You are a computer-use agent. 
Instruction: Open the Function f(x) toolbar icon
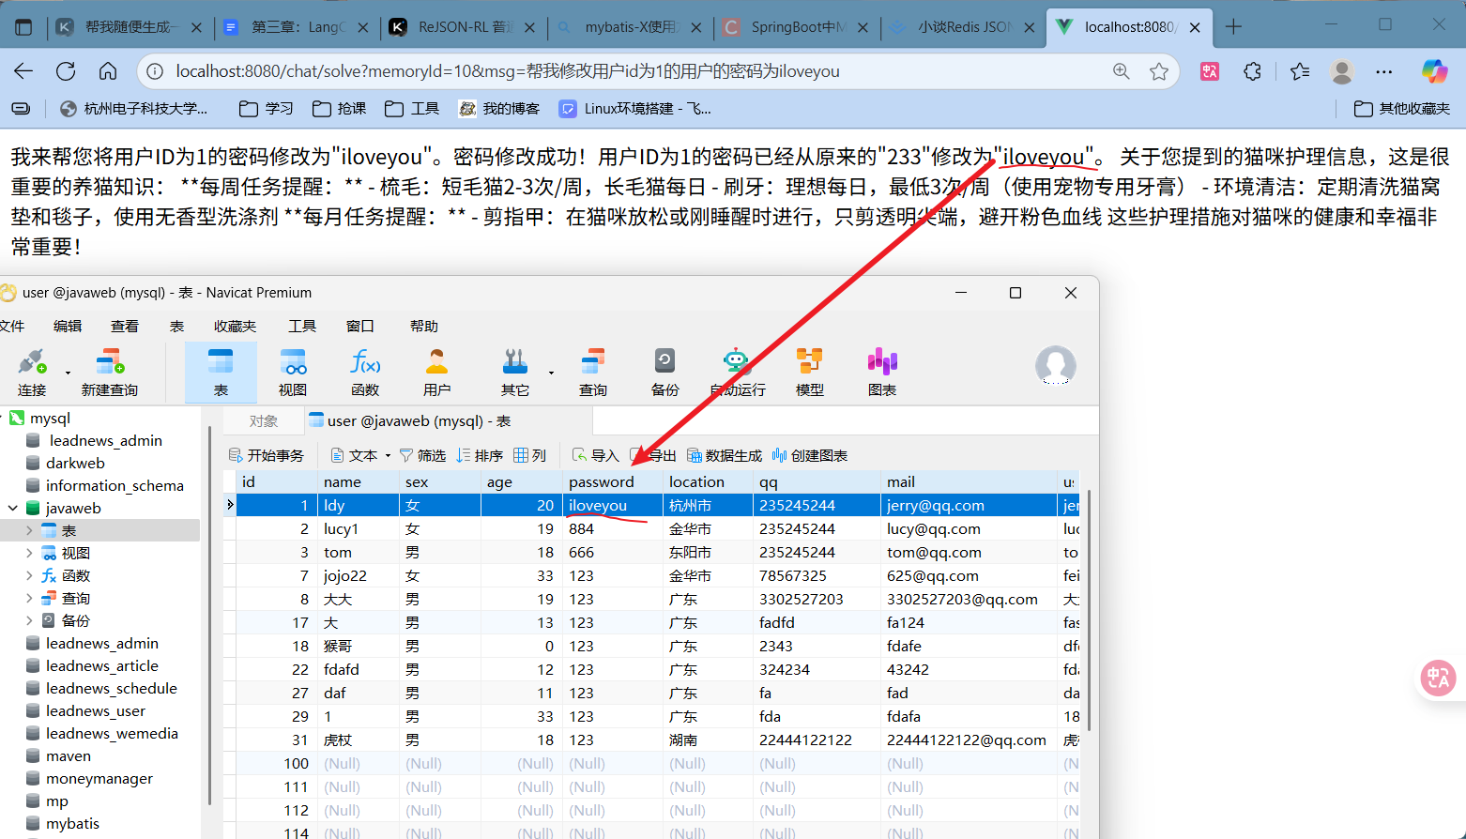tap(365, 373)
